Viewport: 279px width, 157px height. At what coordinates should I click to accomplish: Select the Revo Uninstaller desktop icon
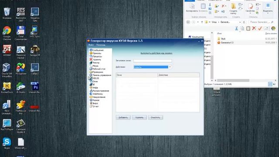(x=7, y=108)
